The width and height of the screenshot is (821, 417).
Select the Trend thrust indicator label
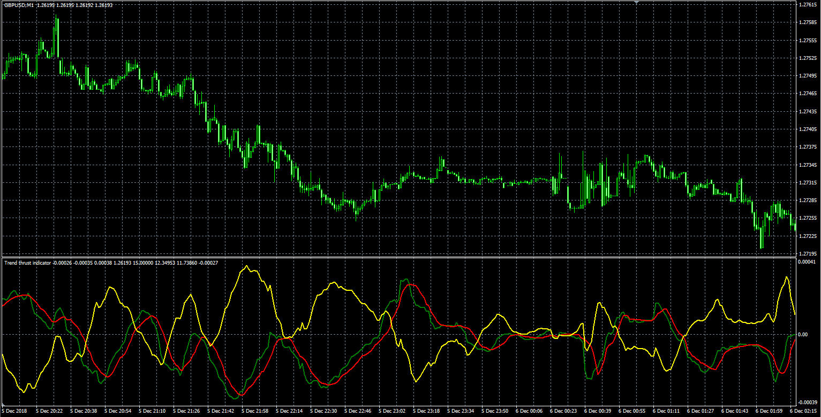(28, 262)
